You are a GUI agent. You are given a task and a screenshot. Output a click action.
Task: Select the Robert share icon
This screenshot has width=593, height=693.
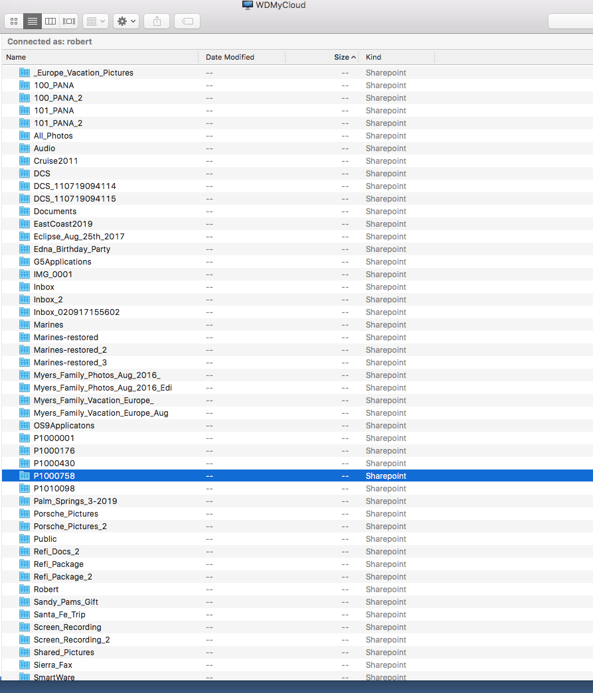[x=25, y=589]
